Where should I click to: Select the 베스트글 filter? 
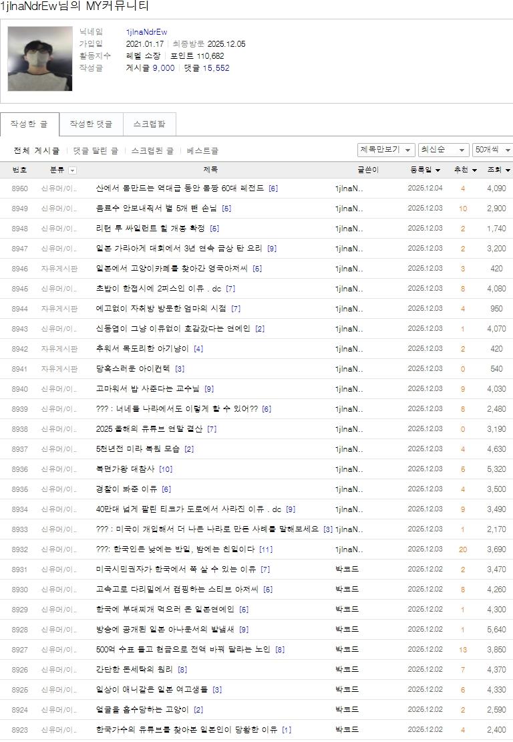202,150
